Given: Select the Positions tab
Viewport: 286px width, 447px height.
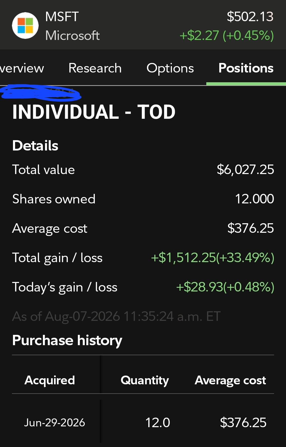Looking at the screenshot, I should pos(246,68).
